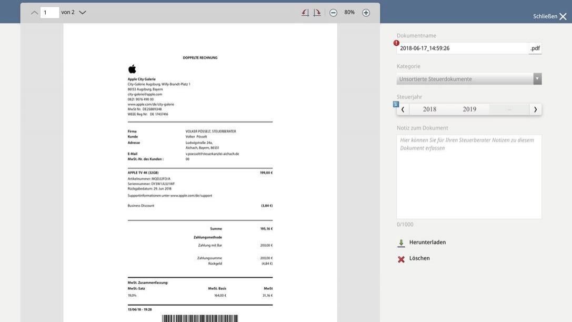Click the red X delete icon

click(x=401, y=259)
